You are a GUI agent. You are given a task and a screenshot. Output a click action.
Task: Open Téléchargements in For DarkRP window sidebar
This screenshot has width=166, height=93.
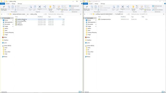click(x=91, y=22)
